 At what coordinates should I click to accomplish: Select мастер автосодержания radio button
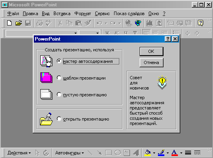point(59,61)
